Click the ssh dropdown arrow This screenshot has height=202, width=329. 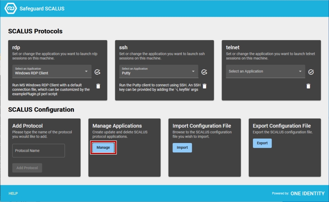click(x=193, y=71)
